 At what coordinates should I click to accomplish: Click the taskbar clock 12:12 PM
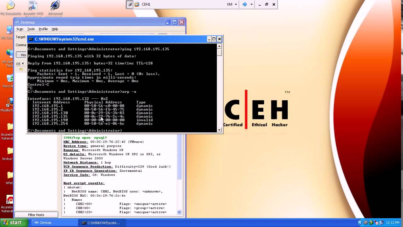393,223
